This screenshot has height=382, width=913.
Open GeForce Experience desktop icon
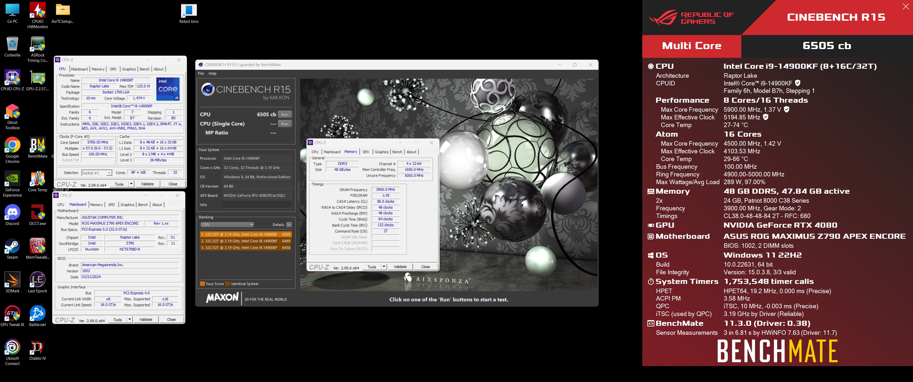[x=12, y=184]
